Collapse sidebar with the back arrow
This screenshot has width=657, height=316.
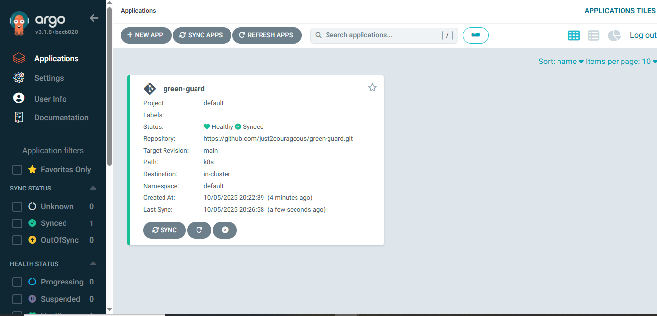94,18
